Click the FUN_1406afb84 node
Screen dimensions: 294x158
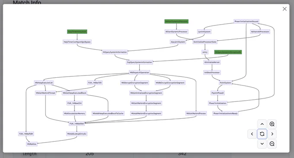(26, 134)
